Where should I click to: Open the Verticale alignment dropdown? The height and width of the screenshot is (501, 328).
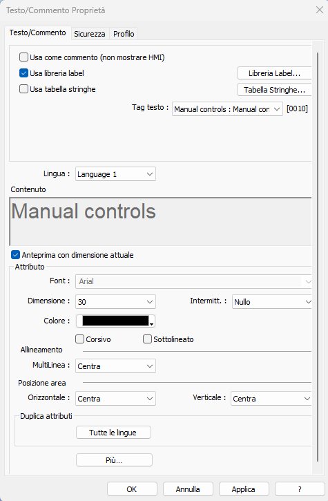271,399
